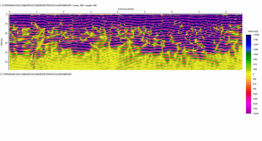Select the 4 meter mark on distance axis
Viewport: 262px width, 141px height.
[118, 12]
